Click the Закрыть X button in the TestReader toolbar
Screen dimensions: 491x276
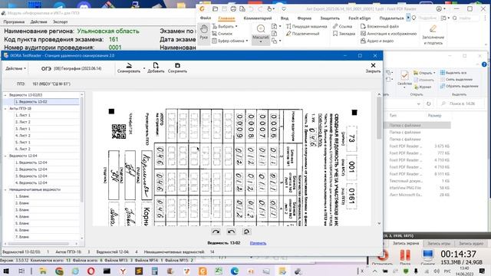point(373,67)
